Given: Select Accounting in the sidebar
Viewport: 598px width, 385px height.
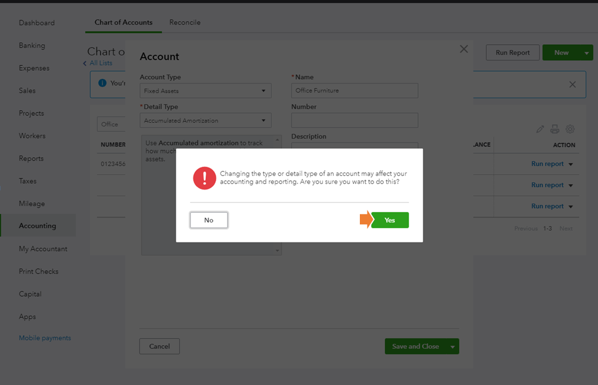Looking at the screenshot, I should (38, 225).
